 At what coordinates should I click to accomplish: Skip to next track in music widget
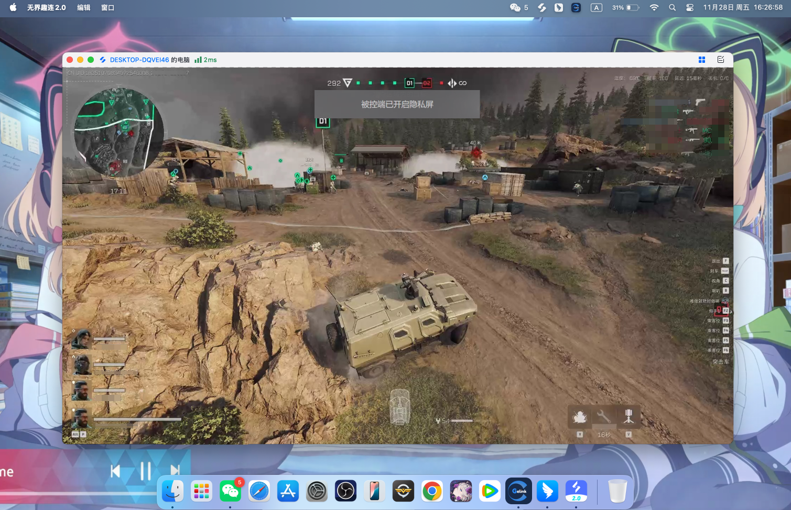point(175,471)
